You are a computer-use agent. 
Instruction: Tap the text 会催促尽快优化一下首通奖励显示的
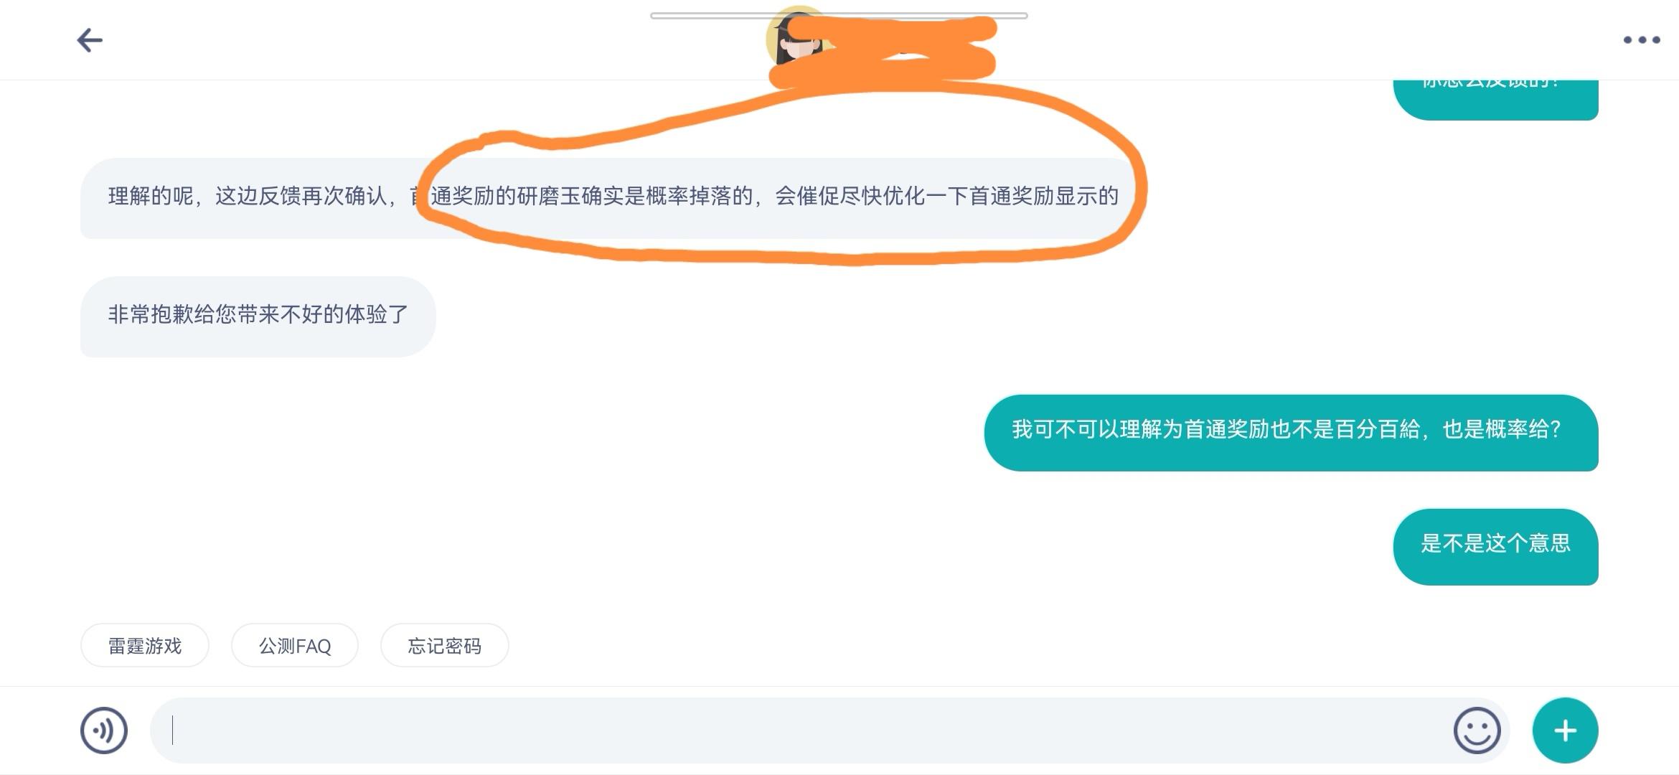point(947,196)
